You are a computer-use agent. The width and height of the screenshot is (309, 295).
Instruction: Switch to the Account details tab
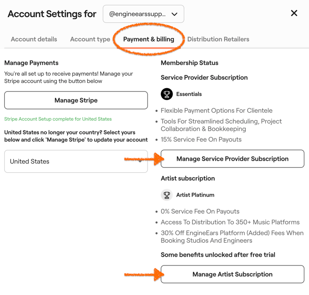pos(34,39)
